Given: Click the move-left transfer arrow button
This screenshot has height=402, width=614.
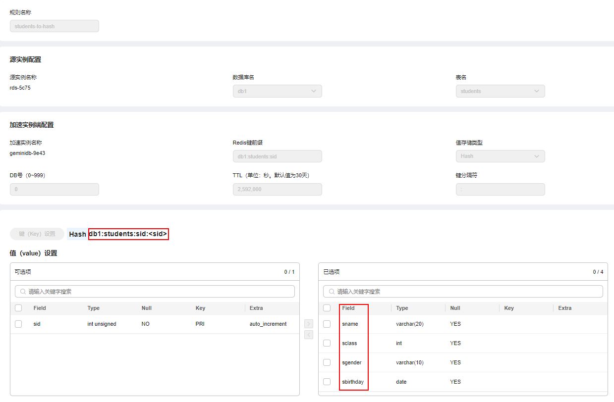Looking at the screenshot, I should pyautogui.click(x=309, y=335).
